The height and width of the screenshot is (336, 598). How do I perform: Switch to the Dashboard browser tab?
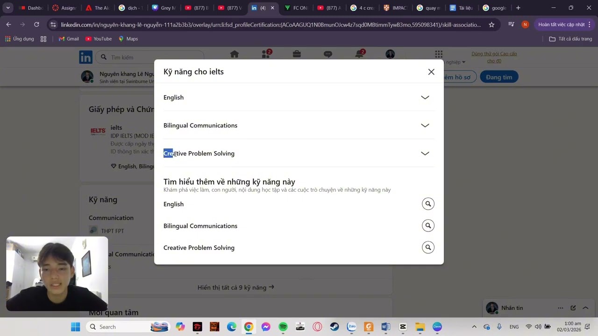coord(31,8)
